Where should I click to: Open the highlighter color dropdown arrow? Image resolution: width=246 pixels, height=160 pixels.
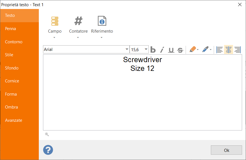(198, 49)
